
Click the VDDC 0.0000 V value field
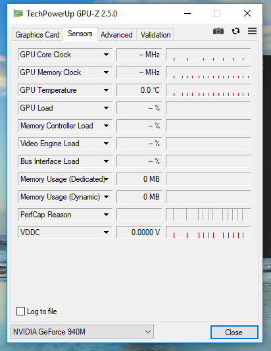point(139,232)
